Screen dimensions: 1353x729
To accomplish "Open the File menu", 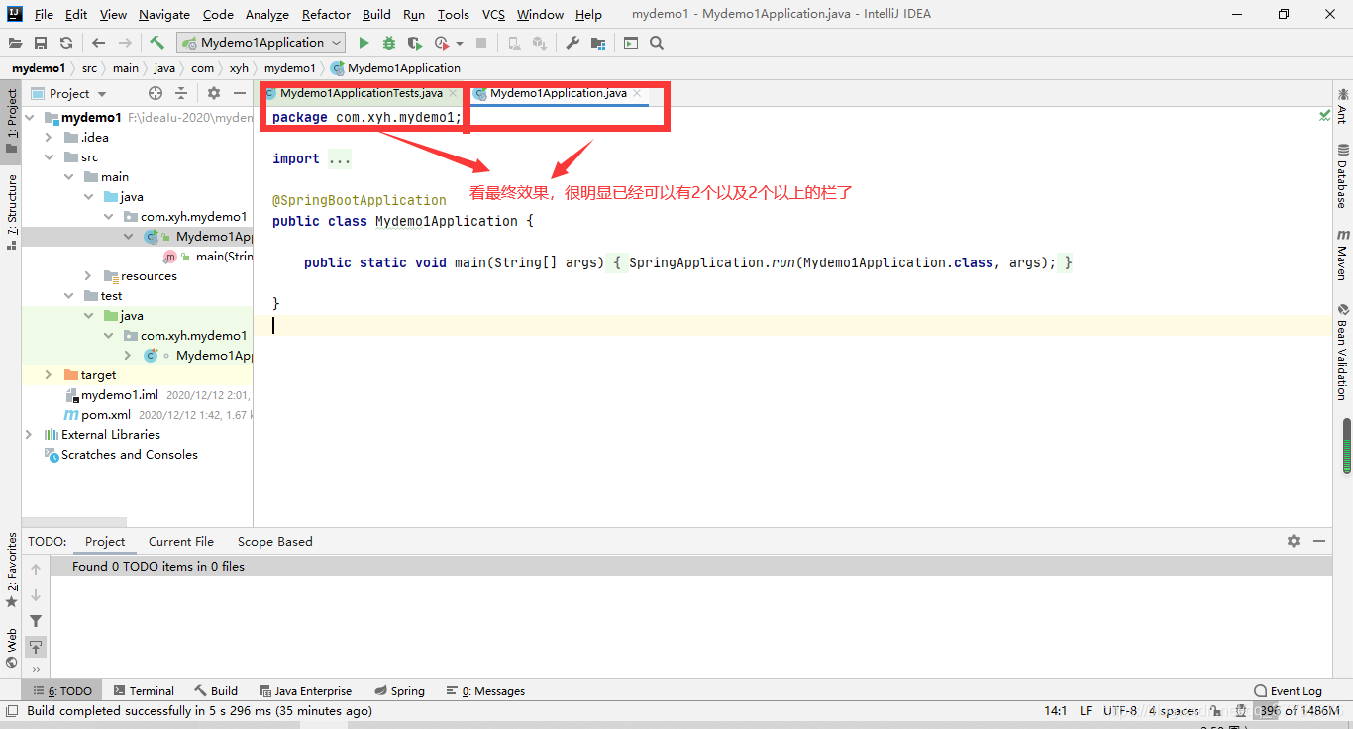I will 44,14.
